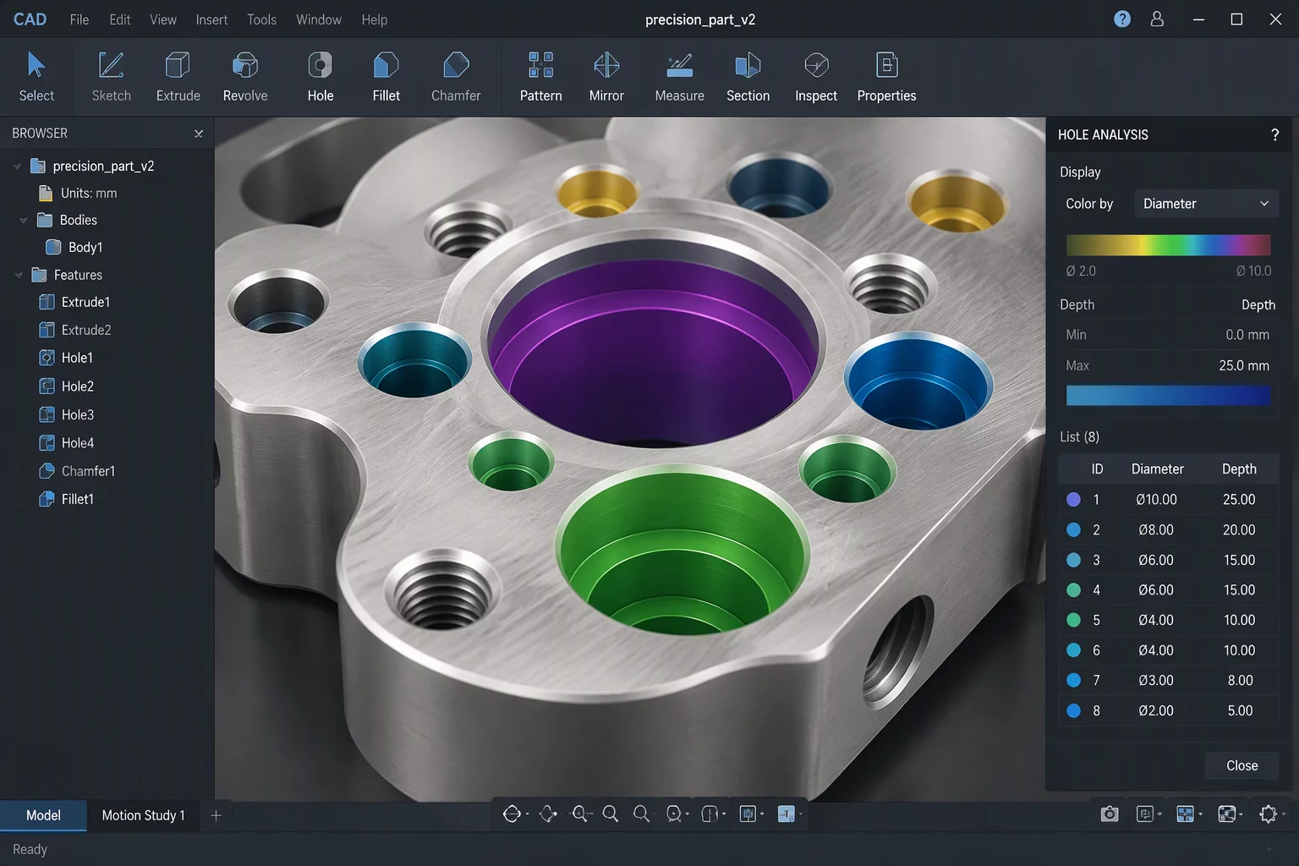Viewport: 1299px width, 866px height.
Task: Pick the Chamfer tool
Action: pyautogui.click(x=456, y=77)
